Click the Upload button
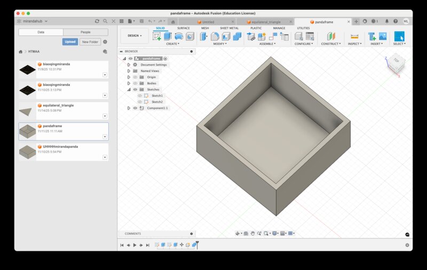This screenshot has height=270, width=427. [x=70, y=42]
